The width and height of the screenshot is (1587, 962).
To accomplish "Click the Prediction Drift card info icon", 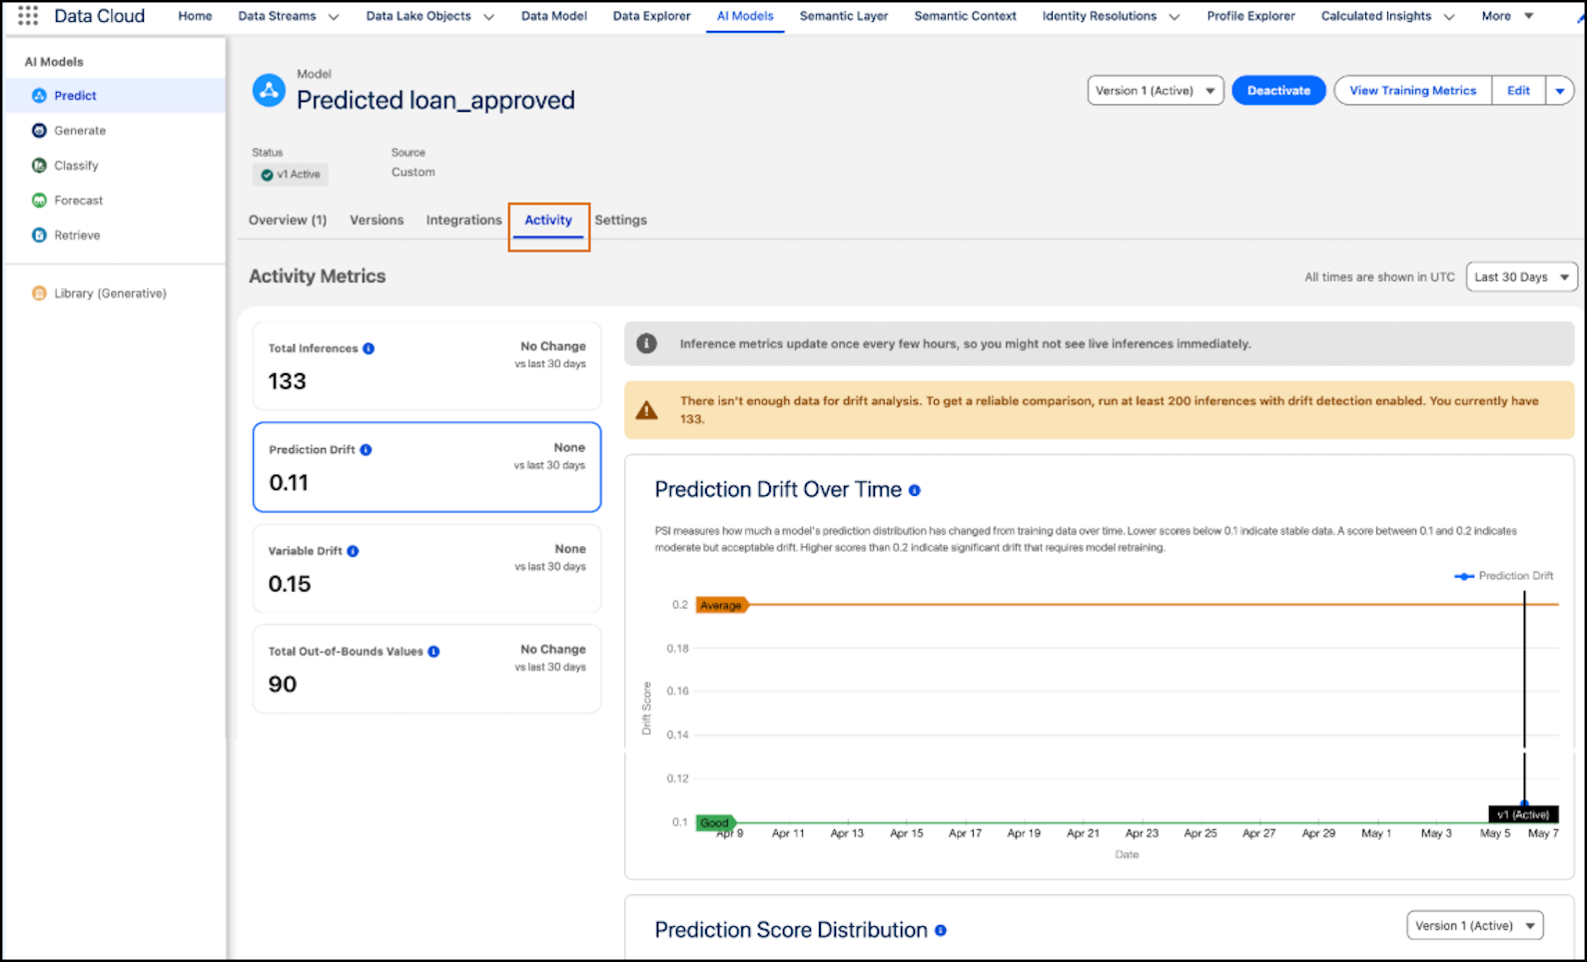I will click(x=366, y=450).
